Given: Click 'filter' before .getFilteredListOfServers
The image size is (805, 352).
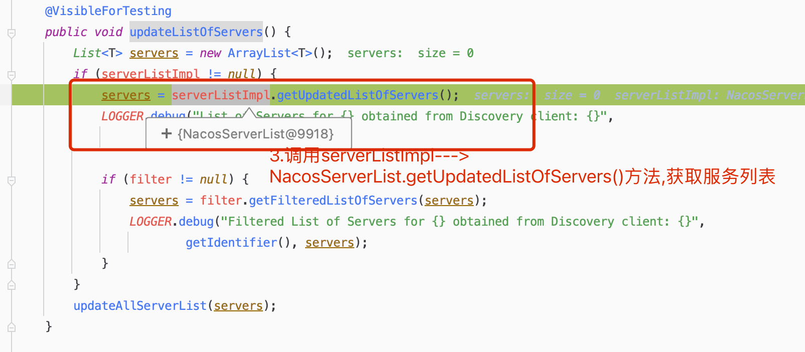Looking at the screenshot, I should click(x=221, y=201).
